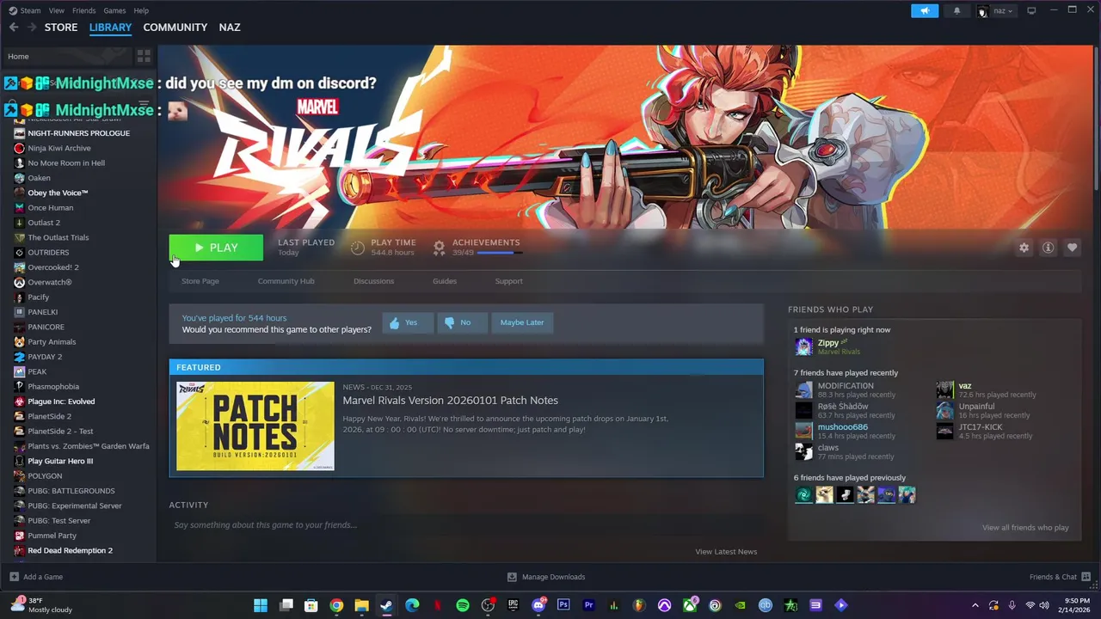This screenshot has height=619, width=1101.
Task: Click the Add a Game plus icon
Action: (14, 577)
